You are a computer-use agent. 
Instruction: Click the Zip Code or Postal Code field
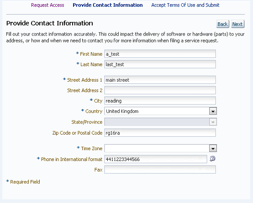[x=160, y=133]
